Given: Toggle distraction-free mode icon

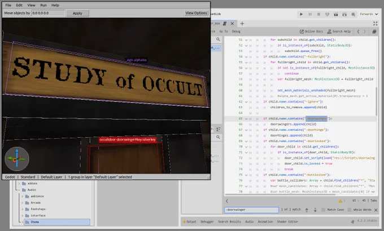Looking at the screenshot, I should point(375,24).
